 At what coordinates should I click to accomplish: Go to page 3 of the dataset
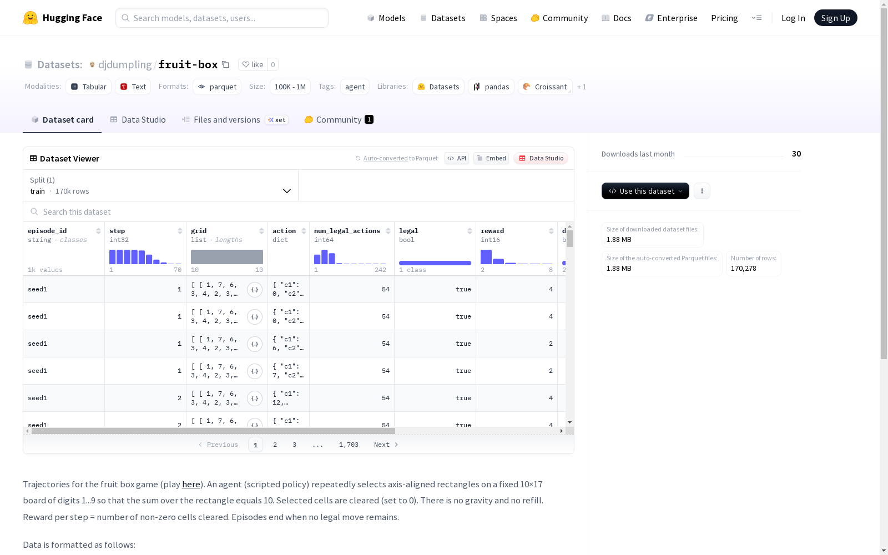click(294, 445)
